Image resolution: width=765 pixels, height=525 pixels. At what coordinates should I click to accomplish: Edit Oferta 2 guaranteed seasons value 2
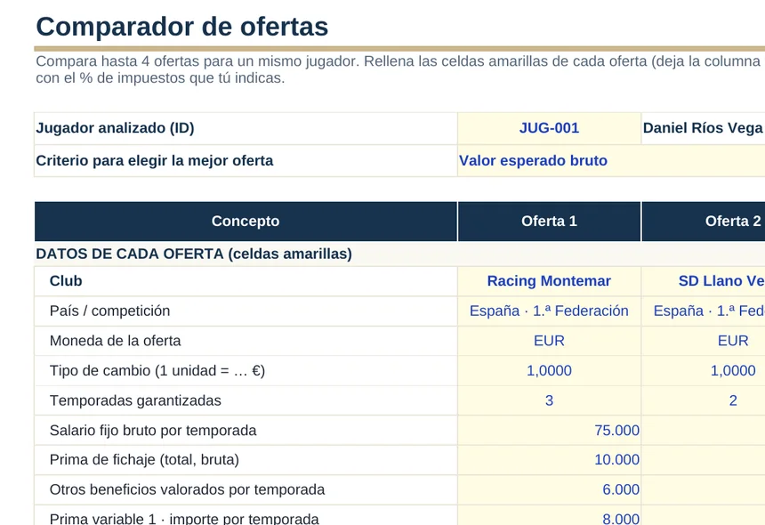click(703, 400)
